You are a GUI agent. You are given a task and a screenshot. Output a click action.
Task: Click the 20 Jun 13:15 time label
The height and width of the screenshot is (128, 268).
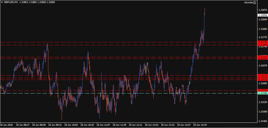(x=168, y=125)
